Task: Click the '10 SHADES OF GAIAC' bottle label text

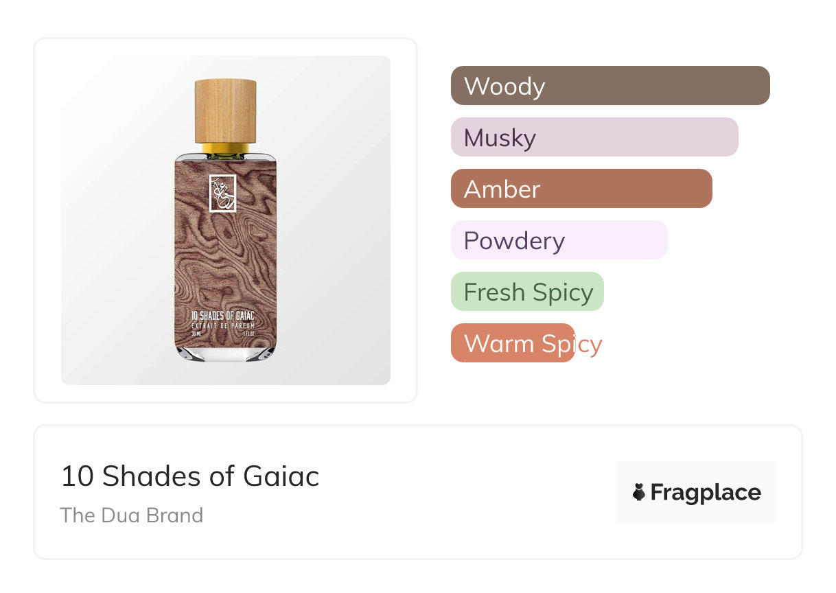Action: coord(224,316)
